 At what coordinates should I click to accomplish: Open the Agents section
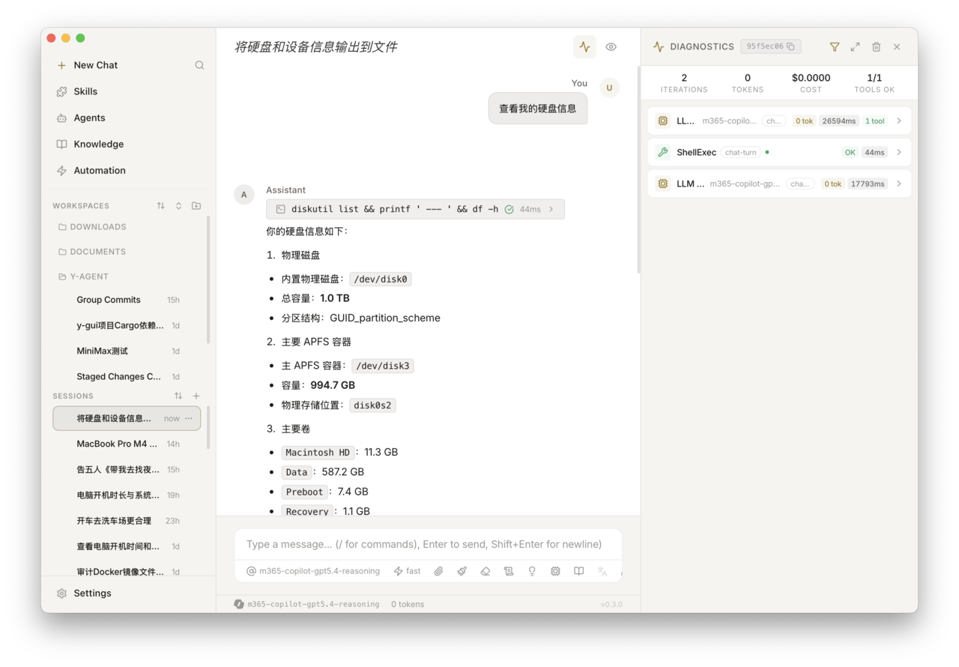(81, 118)
